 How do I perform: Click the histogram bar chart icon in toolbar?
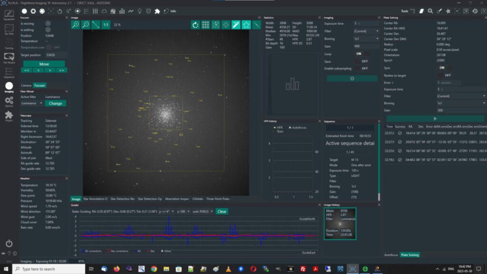coord(122,11)
